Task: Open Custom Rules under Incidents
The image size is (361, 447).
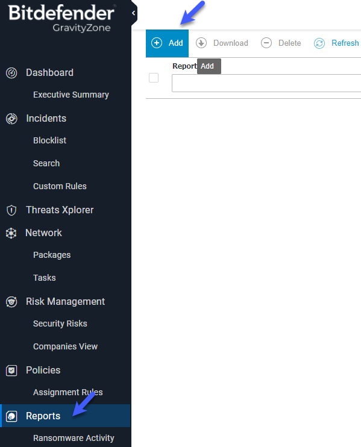Action: point(60,186)
